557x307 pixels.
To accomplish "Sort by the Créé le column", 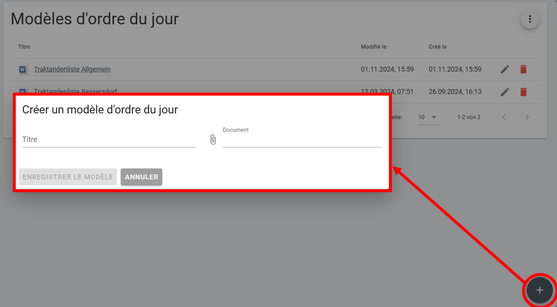I will click(437, 47).
